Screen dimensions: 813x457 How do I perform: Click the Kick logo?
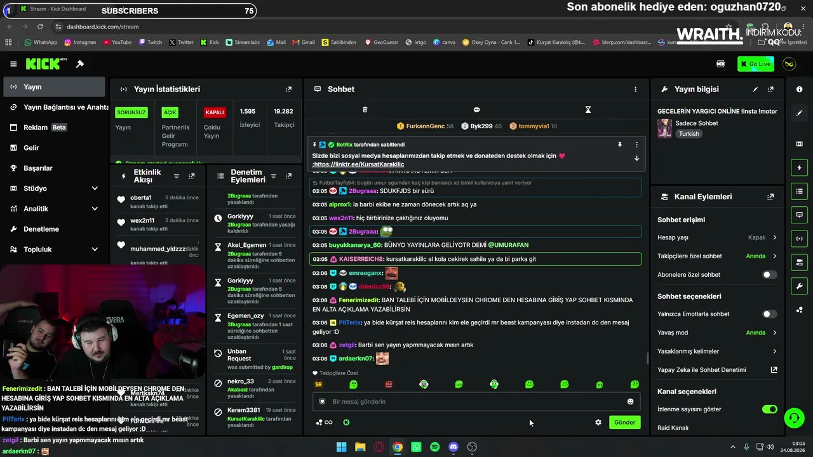click(46, 63)
